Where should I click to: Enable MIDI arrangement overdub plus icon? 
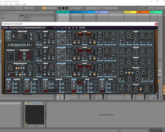coord(71,8)
